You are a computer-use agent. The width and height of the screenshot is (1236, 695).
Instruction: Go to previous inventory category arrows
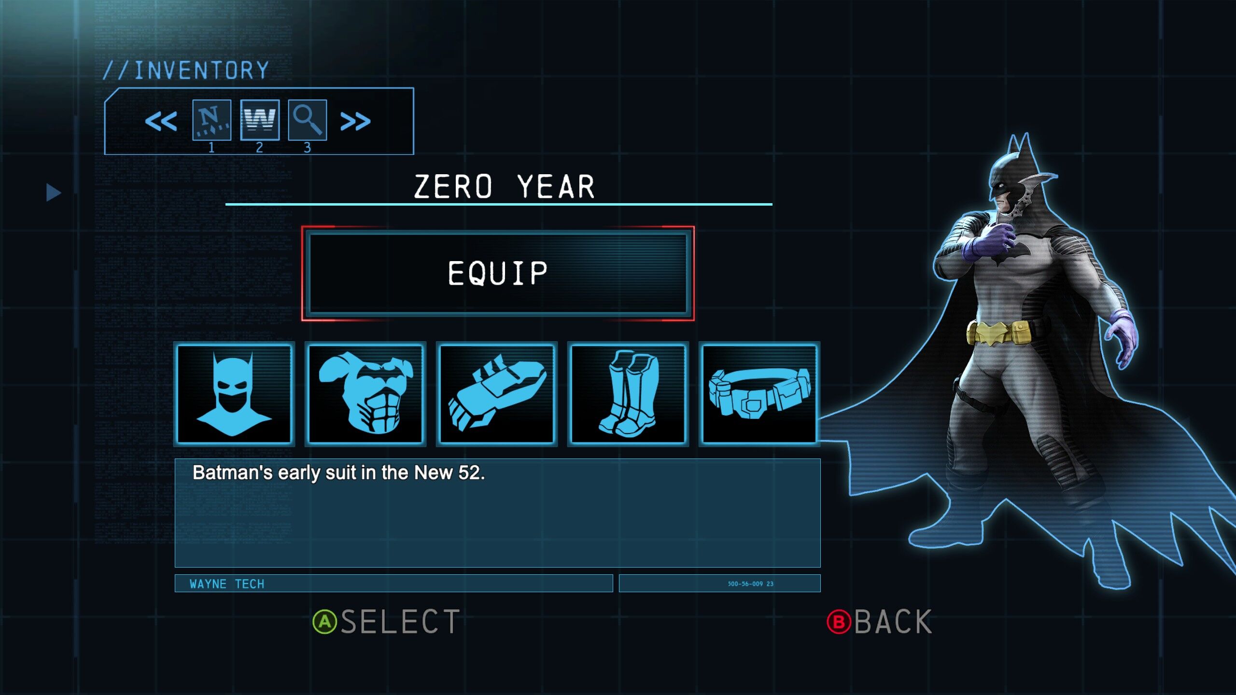pyautogui.click(x=161, y=121)
